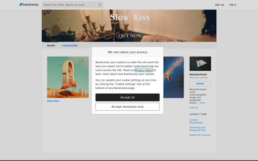The height and width of the screenshot is (161, 258).
Task: Click the Wonderboat artist name
Action: pos(198,74)
